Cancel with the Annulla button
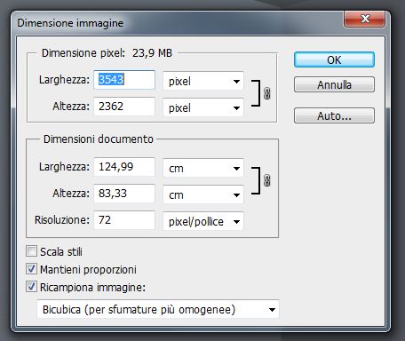 pos(334,84)
